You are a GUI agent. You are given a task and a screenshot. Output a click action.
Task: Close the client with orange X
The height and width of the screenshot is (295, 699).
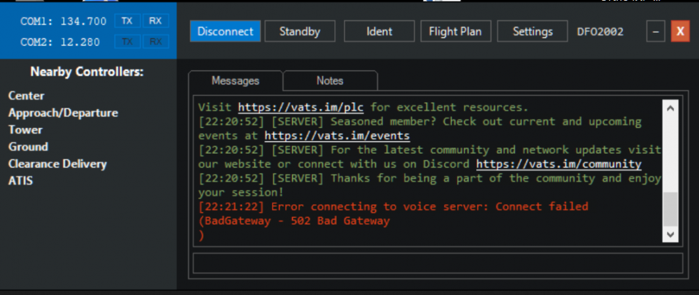click(679, 31)
